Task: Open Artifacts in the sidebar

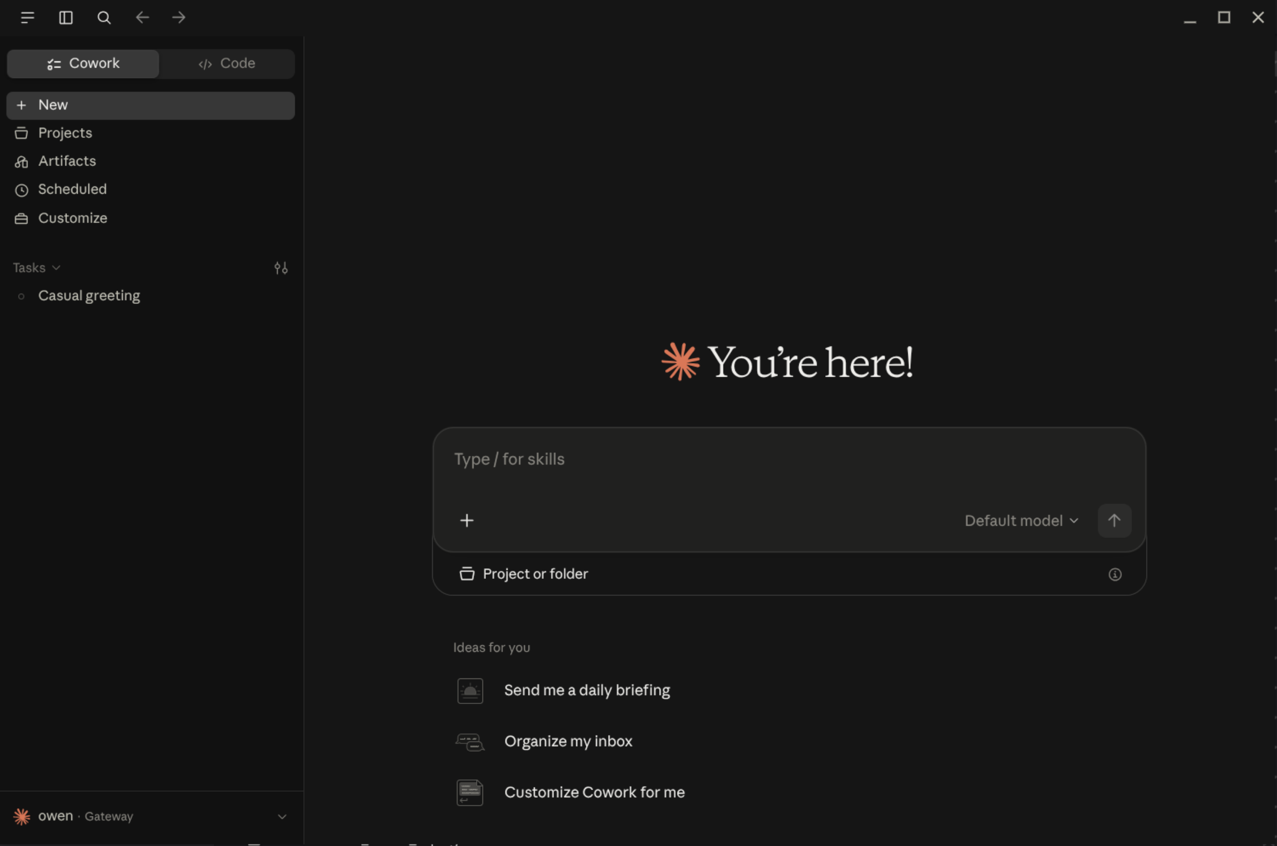Action: (x=151, y=161)
